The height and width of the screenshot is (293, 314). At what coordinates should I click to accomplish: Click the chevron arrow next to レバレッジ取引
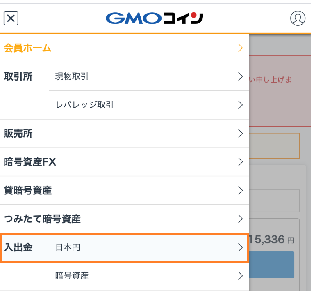tap(241, 105)
